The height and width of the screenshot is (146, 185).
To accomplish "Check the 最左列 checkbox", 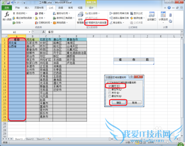I will click(x=110, y=90).
